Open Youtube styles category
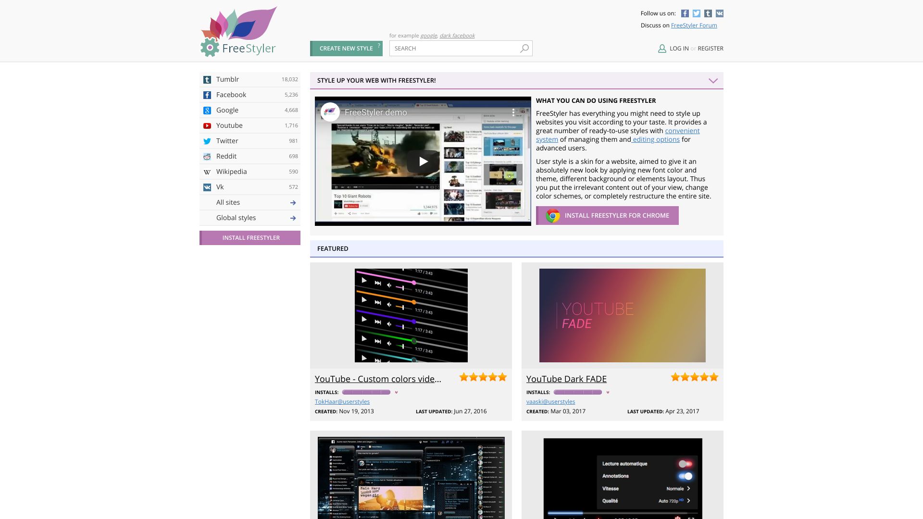The image size is (923, 519). tap(250, 126)
